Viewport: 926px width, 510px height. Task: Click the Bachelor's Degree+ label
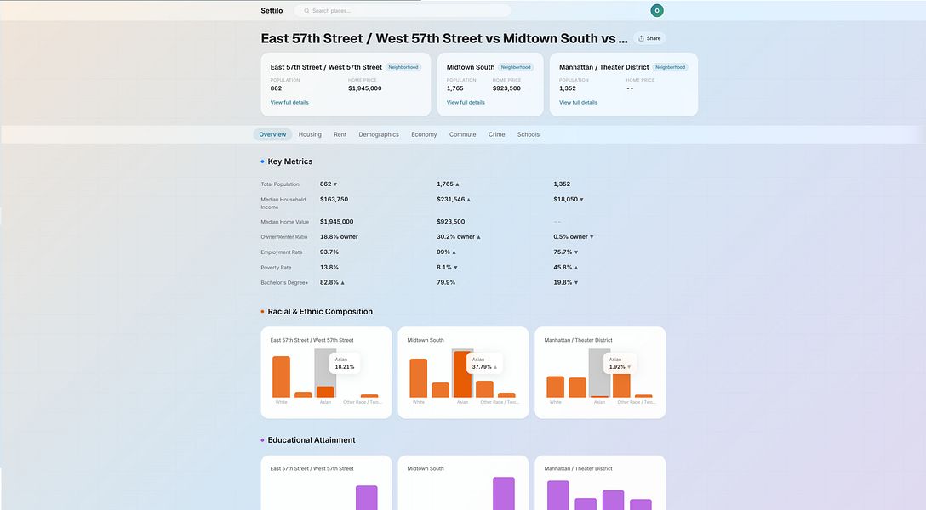(x=284, y=283)
